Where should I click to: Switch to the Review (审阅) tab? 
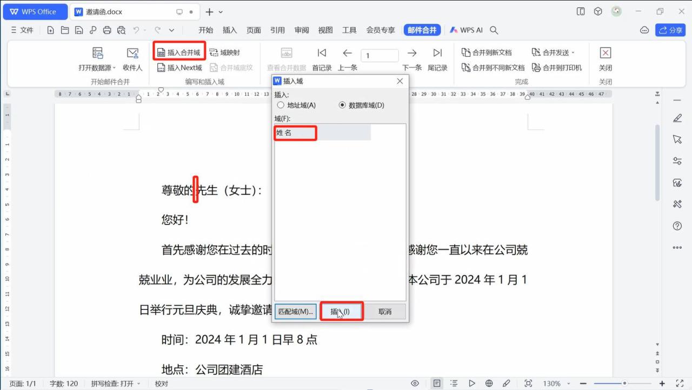302,30
